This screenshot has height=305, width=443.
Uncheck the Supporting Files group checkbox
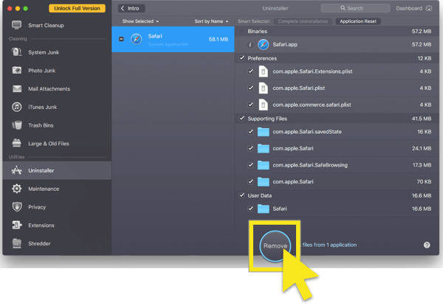tap(241, 119)
